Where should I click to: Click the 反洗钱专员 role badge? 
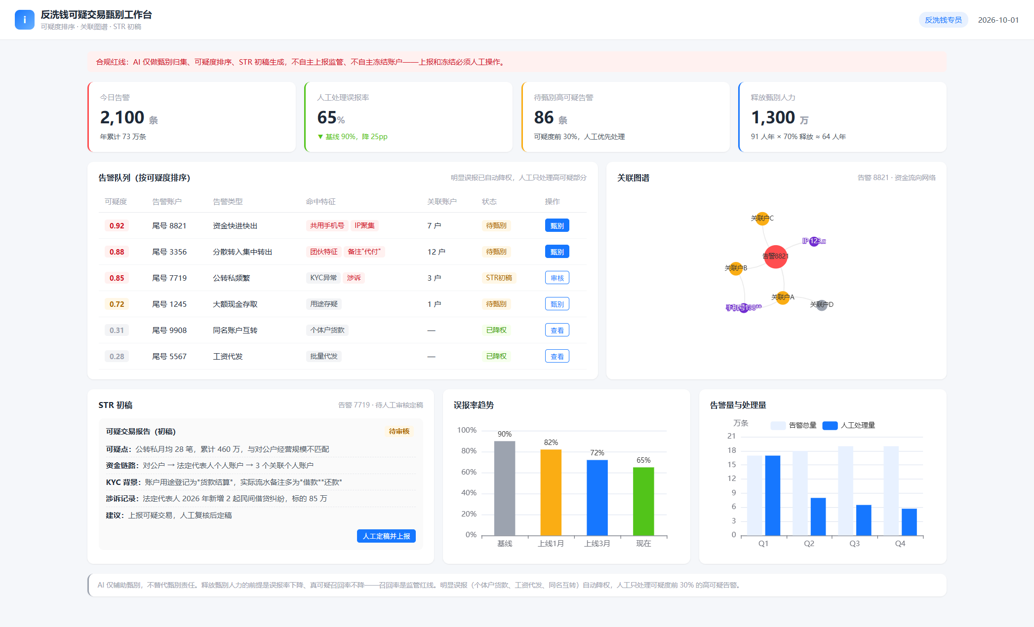click(x=943, y=20)
